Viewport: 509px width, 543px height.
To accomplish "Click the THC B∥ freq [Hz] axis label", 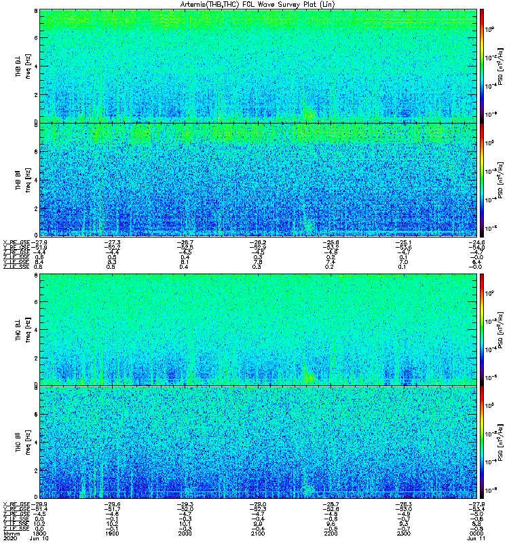I will coord(23,443).
